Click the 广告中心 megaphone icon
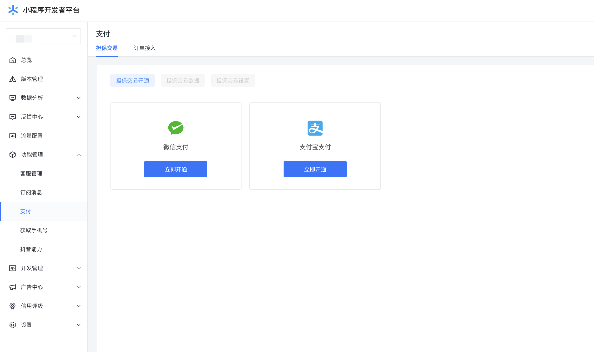594x352 pixels. (x=12, y=287)
